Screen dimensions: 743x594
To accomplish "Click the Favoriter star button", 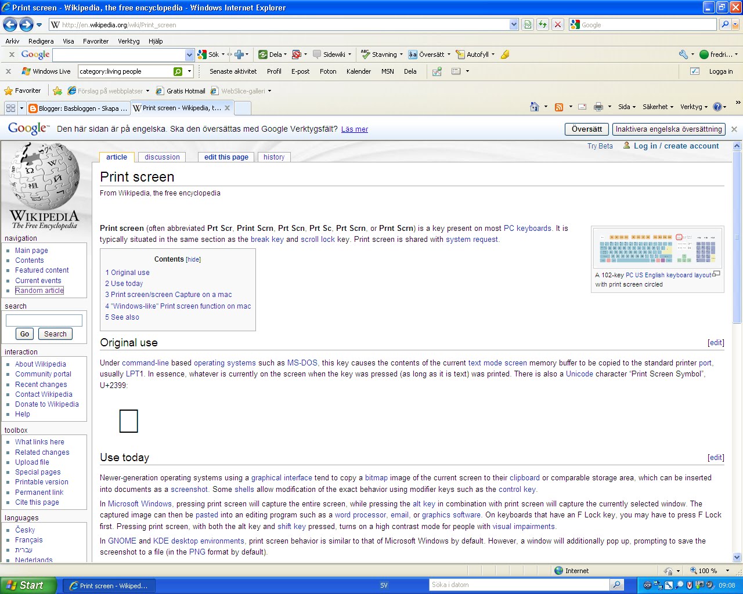I will (x=23, y=90).
